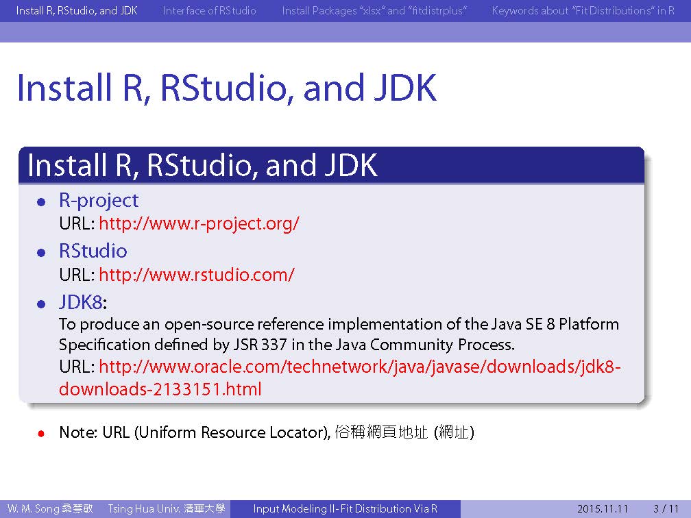Go to the "Interface of RStudio" section
The image size is (691, 518).
[209, 11]
